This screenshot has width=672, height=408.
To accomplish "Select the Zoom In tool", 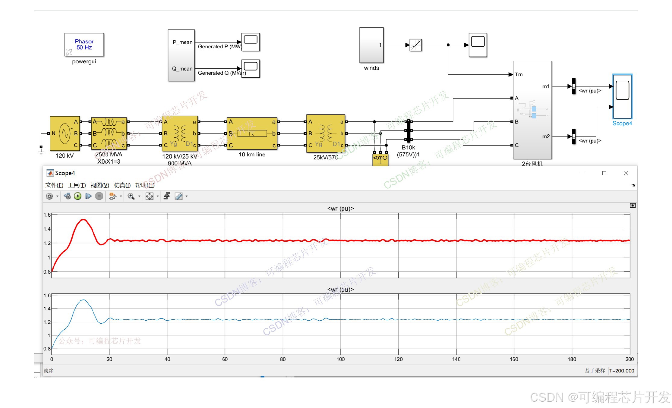I will 131,196.
